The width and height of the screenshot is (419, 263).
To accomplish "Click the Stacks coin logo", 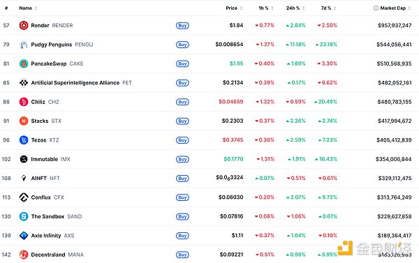I will pos(24,121).
